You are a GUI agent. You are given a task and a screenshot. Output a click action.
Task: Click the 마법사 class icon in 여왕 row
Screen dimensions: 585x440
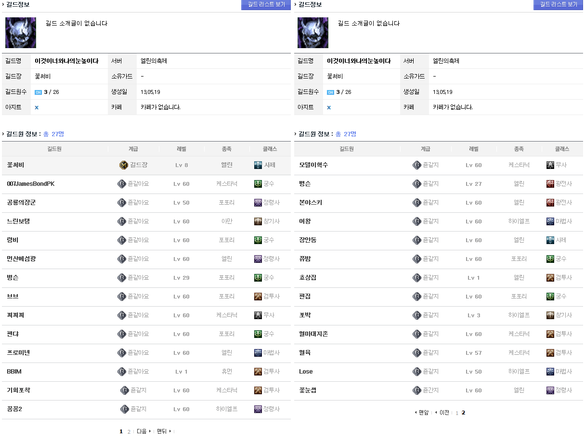550,221
